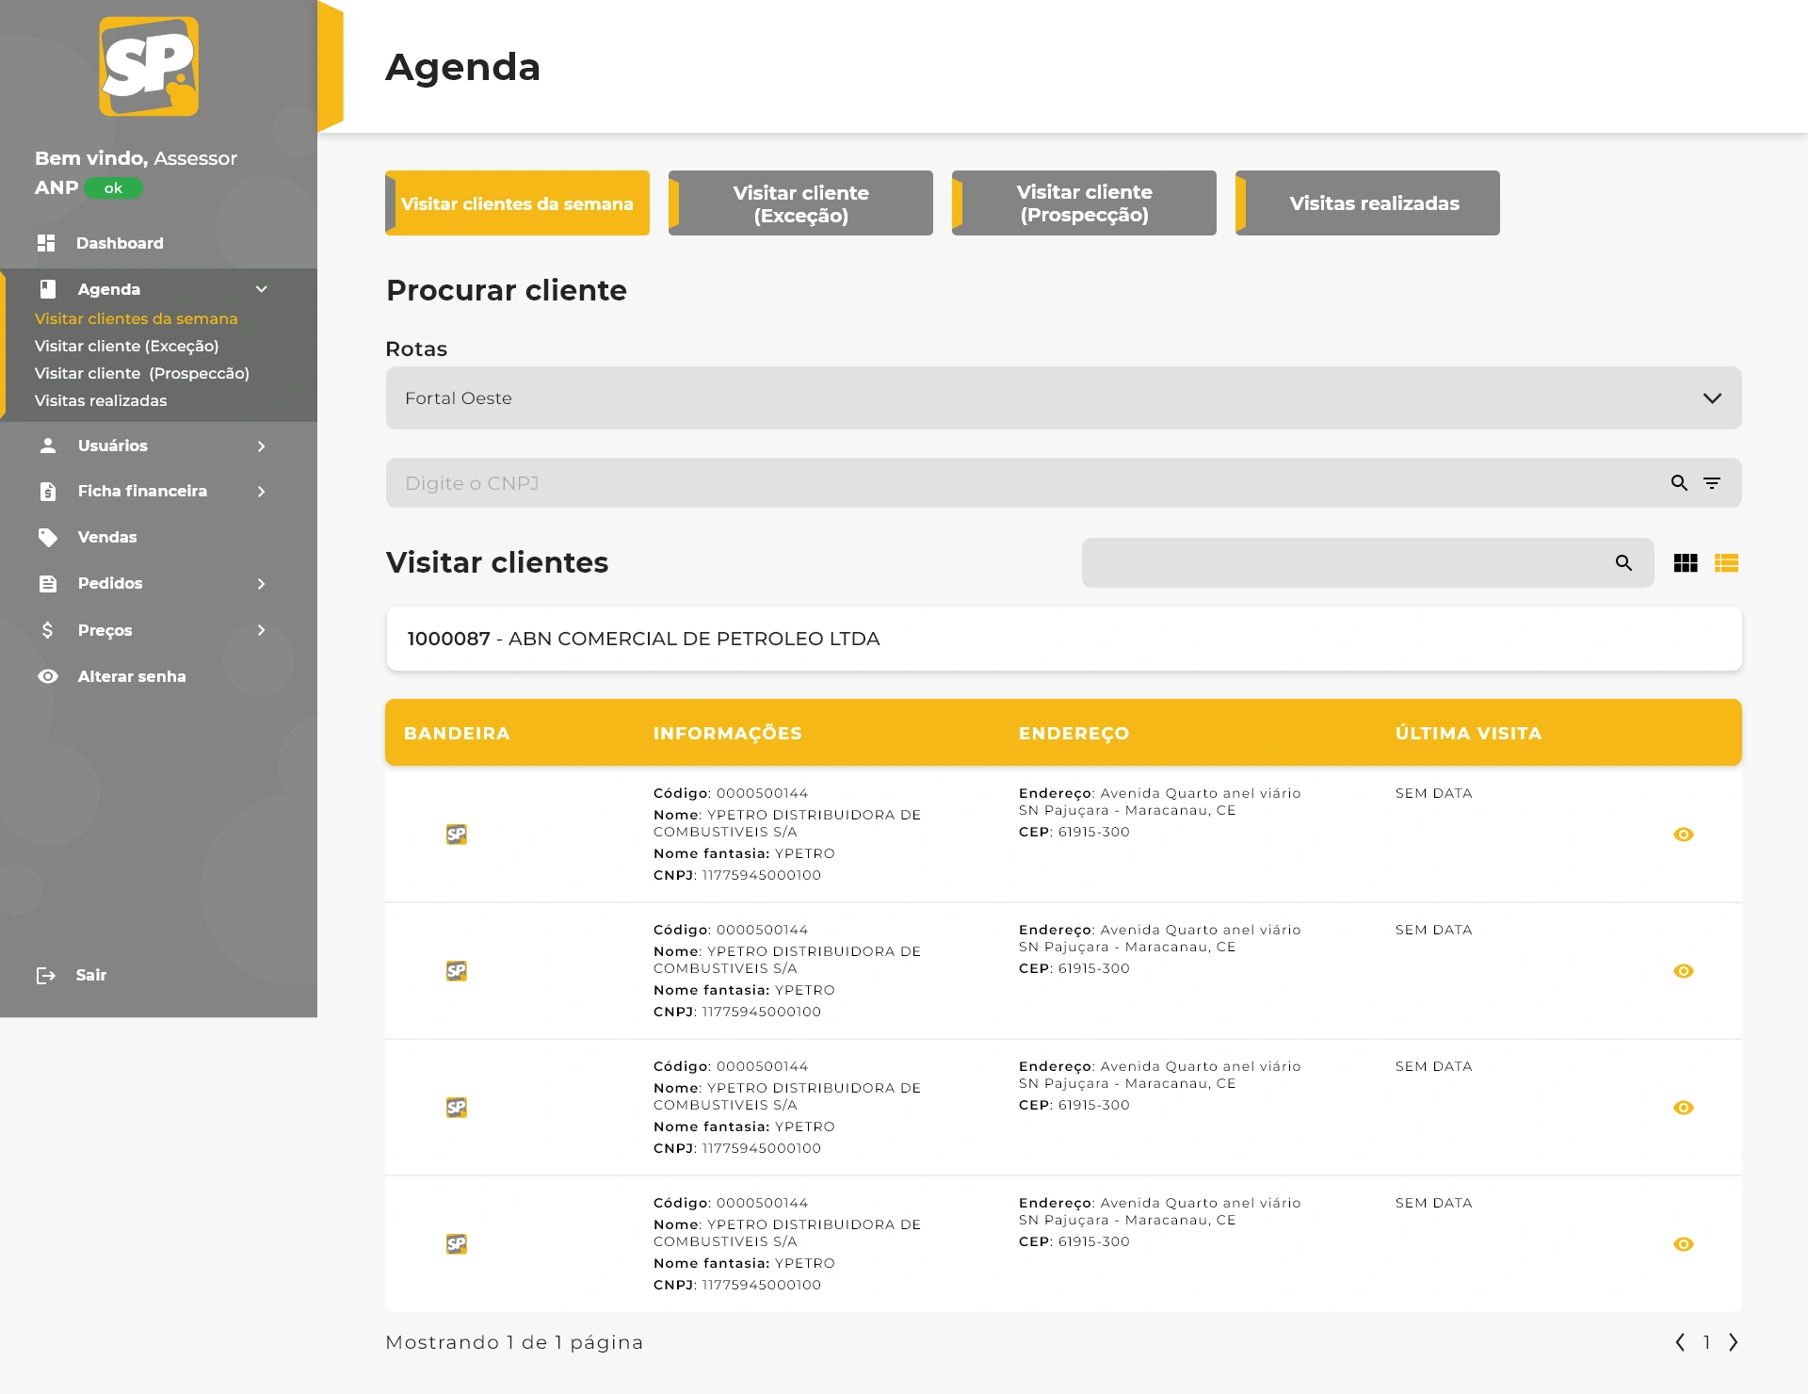The width and height of the screenshot is (1808, 1394).
Task: Click Visitar cliente (Prospeccão) sidebar link
Action: point(142,373)
